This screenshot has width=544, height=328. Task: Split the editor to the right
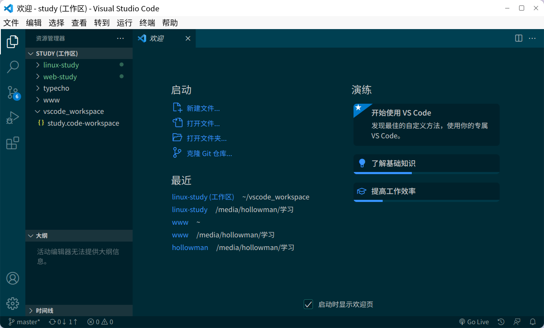click(519, 38)
